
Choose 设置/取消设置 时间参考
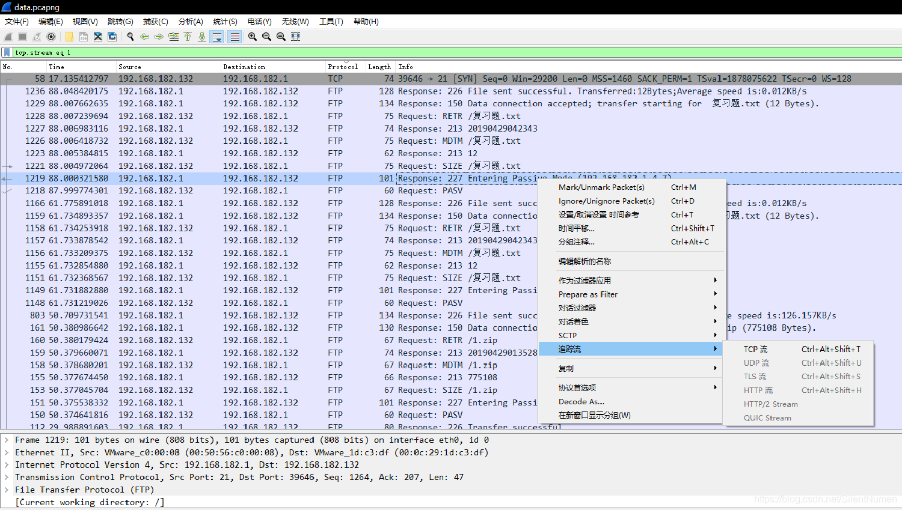point(631,215)
